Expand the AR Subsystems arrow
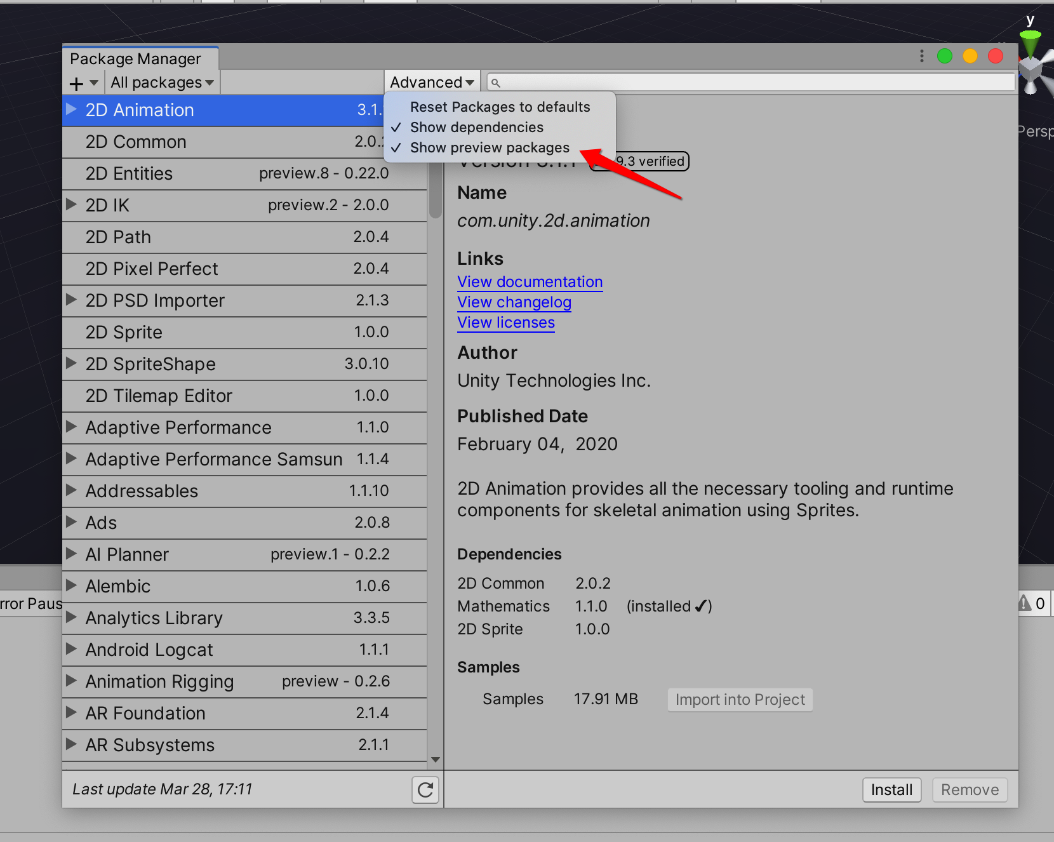The width and height of the screenshot is (1054, 842). (x=72, y=744)
